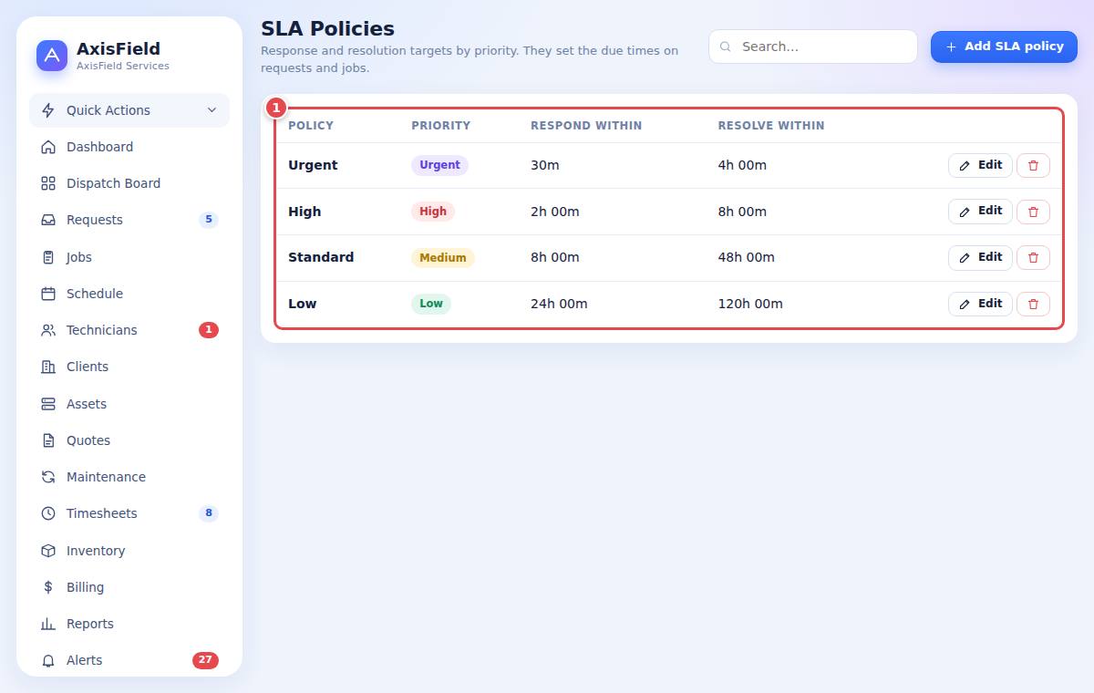The height and width of the screenshot is (693, 1094).
Task: Click the Quotes document icon
Action: [x=48, y=440]
